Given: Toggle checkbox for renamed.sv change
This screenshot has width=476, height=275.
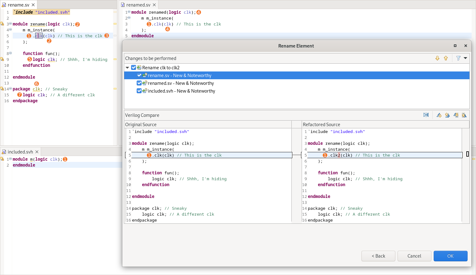Looking at the screenshot, I should pos(139,83).
